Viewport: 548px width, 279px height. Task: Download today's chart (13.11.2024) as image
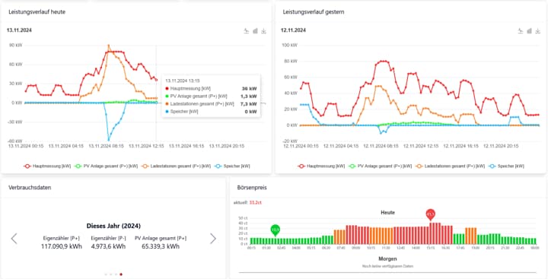click(x=264, y=31)
